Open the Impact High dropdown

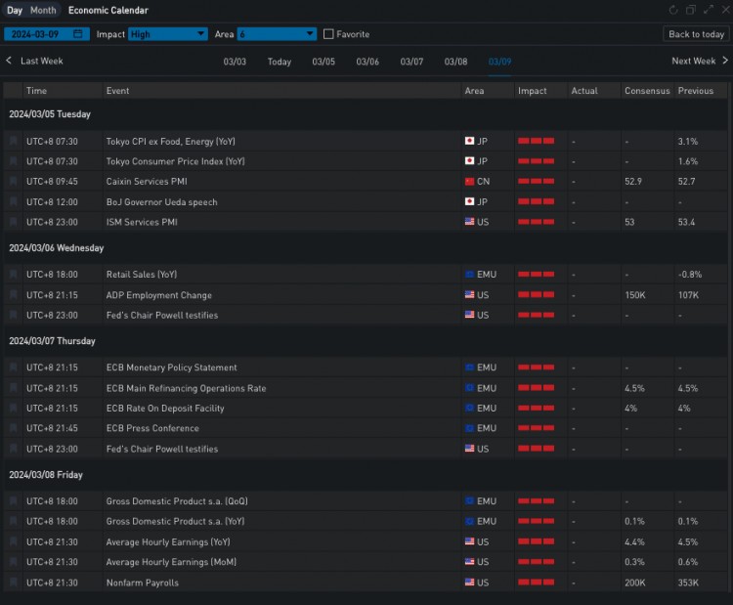[x=168, y=34]
